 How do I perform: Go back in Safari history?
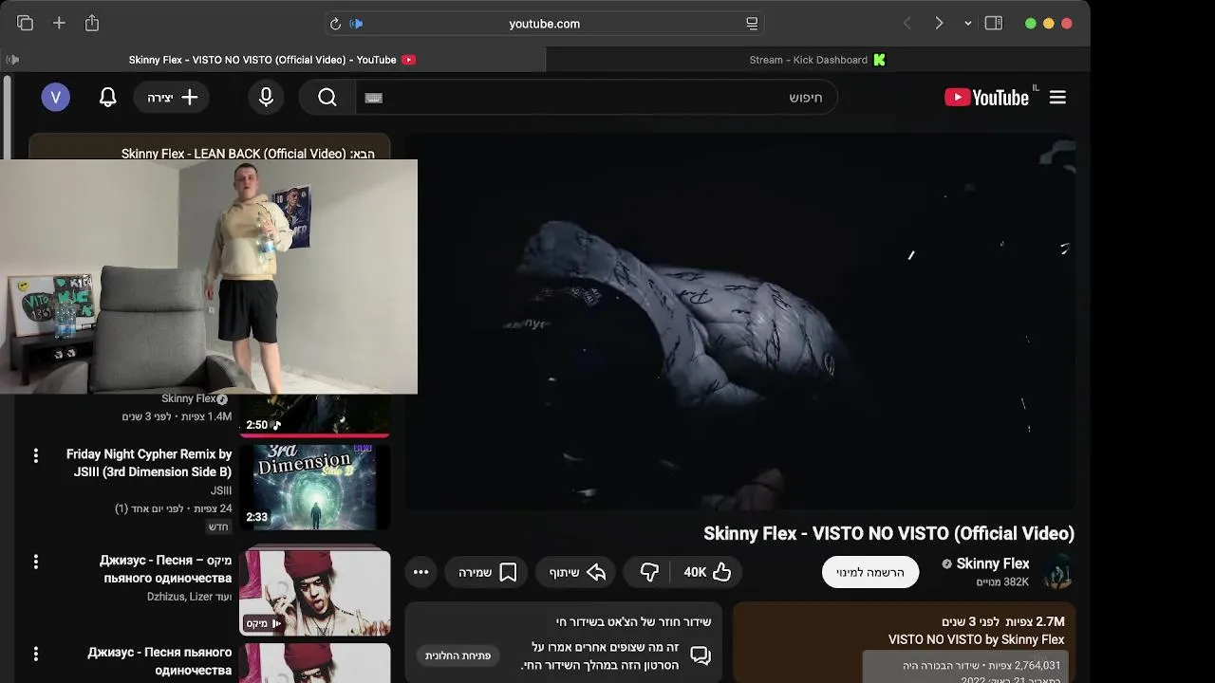pyautogui.click(x=907, y=23)
